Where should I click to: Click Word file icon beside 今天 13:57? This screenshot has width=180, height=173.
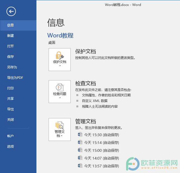point(80,165)
